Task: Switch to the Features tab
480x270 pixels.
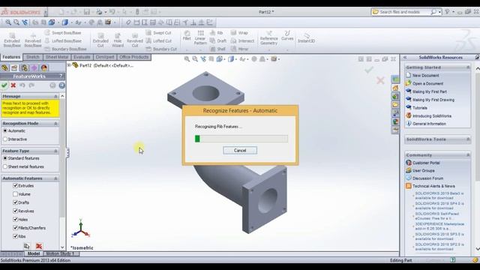Action: coord(11,57)
